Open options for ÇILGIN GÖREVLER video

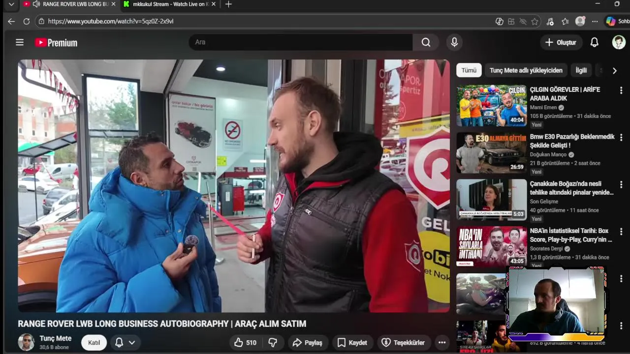(x=621, y=90)
